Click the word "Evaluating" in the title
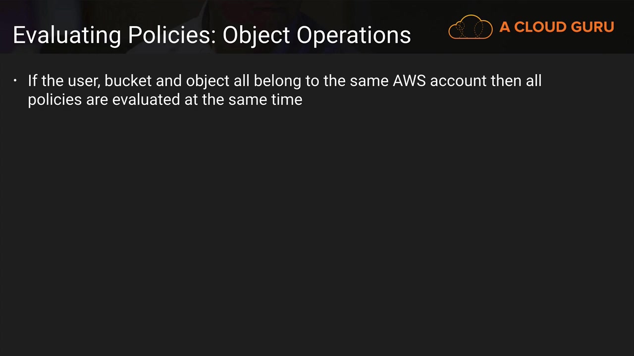 click(x=67, y=35)
